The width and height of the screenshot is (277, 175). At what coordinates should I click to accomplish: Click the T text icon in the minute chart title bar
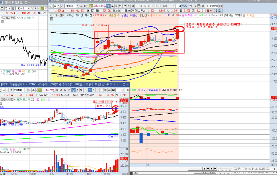(111, 84)
